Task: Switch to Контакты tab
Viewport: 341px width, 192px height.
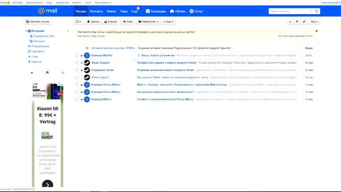Action: tap(96, 11)
